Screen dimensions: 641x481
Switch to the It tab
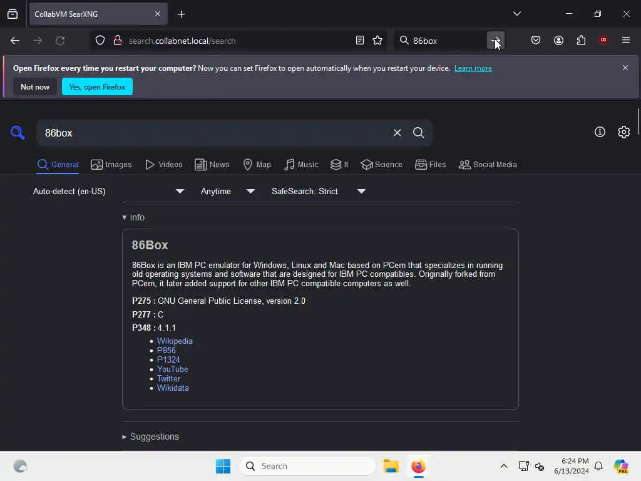(x=339, y=165)
